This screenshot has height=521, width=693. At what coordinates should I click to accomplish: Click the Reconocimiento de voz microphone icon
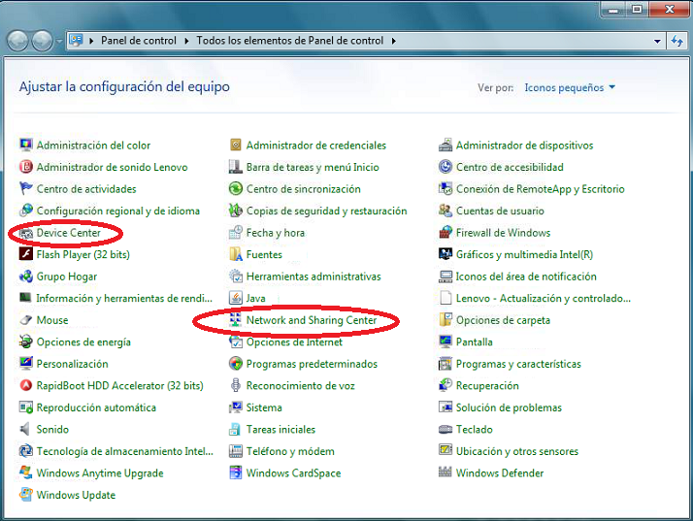[236, 386]
